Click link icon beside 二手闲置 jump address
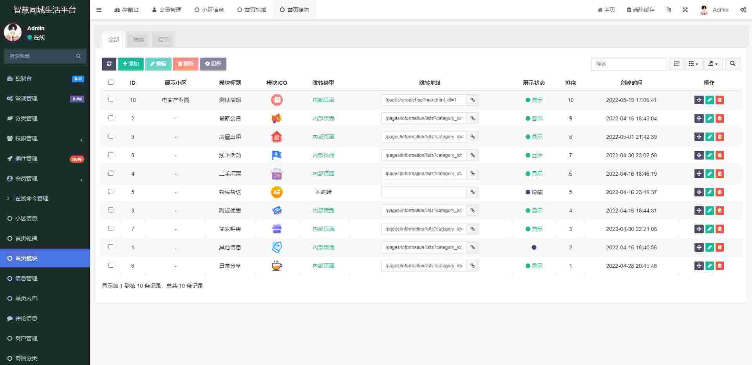 tap(473, 174)
